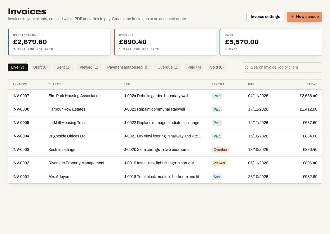The image size is (330, 234).
Task: Click client Larkhill Housing Trust
Action: point(67,123)
